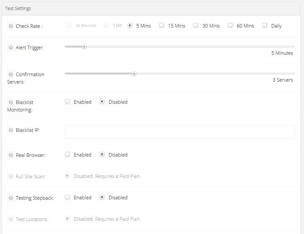Click the help icon beside Check Rate
Image resolution: width=304 pixels, height=234 pixels.
tap(11, 26)
